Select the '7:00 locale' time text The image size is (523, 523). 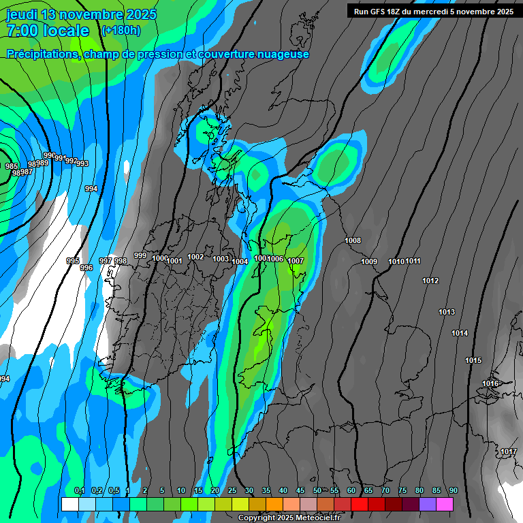48,31
